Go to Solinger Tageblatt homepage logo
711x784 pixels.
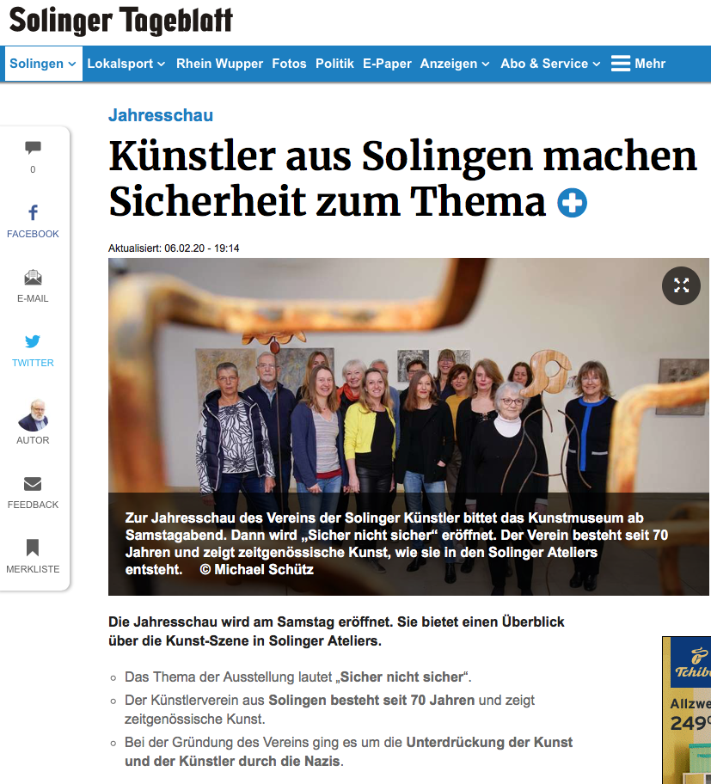[121, 21]
